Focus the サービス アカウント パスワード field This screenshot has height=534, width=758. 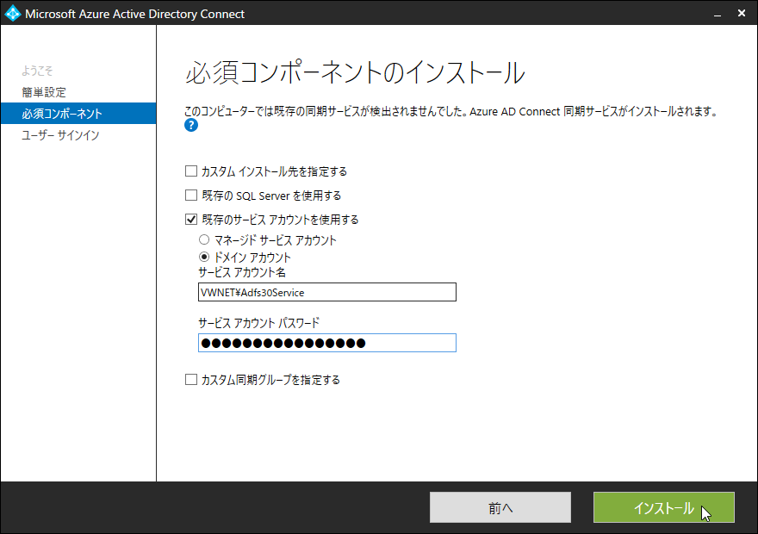[326, 343]
